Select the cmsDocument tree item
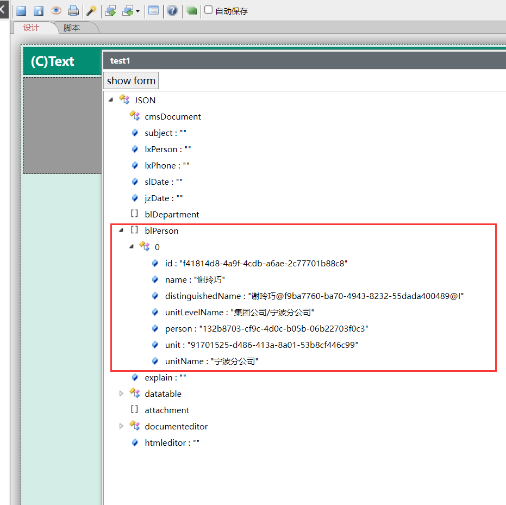 pyautogui.click(x=172, y=116)
